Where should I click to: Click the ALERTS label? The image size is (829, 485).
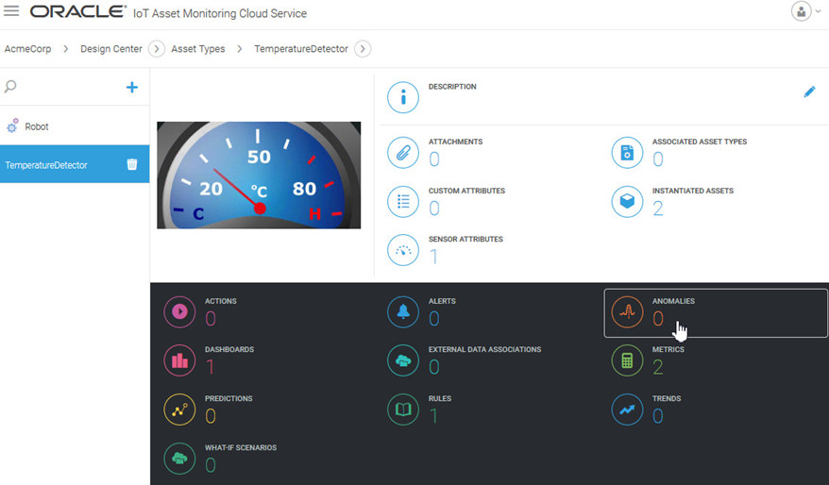(x=442, y=301)
